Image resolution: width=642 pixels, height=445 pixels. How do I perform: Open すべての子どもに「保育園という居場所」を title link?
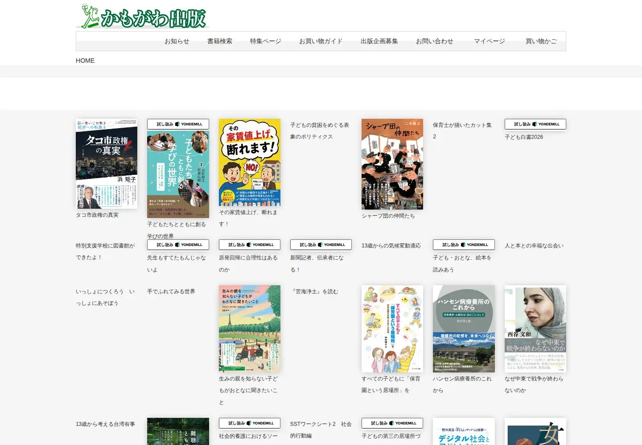tap(391, 385)
